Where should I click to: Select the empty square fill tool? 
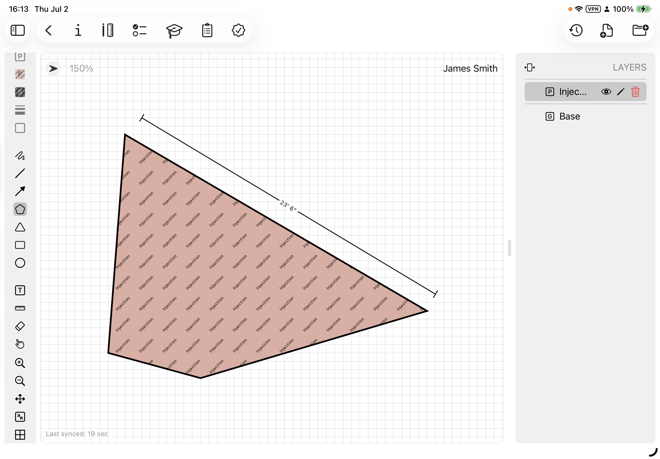pyautogui.click(x=20, y=128)
